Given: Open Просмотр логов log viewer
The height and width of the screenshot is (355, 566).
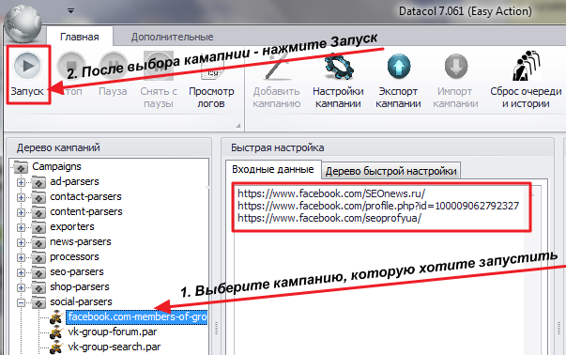Looking at the screenshot, I should click(211, 80).
